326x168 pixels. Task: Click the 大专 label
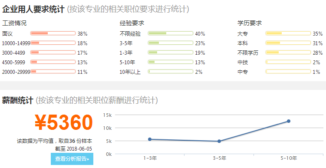pos(243,34)
